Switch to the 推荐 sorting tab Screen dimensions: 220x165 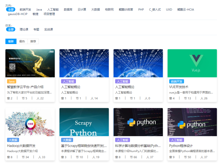pyautogui.click(x=33, y=41)
